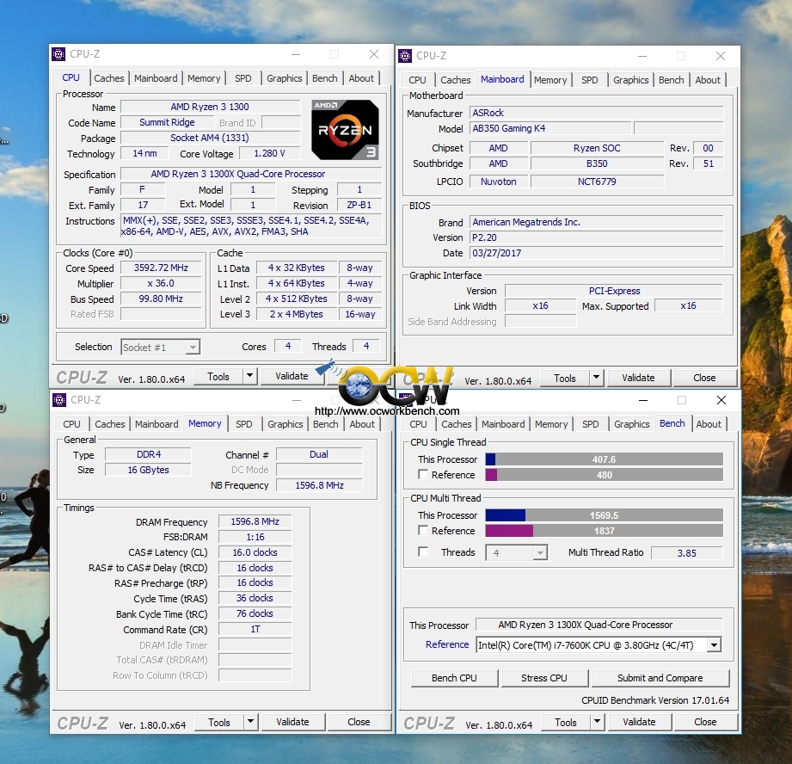Screen dimensions: 792x764
Task: Click the CAS# Latency value 16.0 clocks
Action: tap(255, 552)
